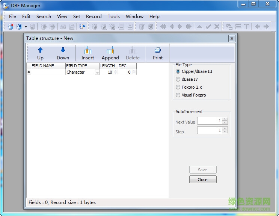Click the import icon in main toolbar
Viewport: 279px width, 216px height.
point(44,27)
